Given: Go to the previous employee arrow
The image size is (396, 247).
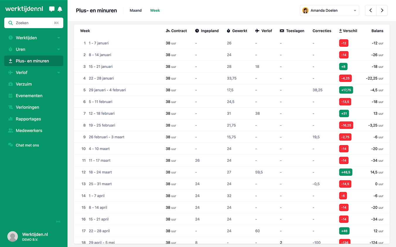Looking at the screenshot, I should click(x=371, y=11).
